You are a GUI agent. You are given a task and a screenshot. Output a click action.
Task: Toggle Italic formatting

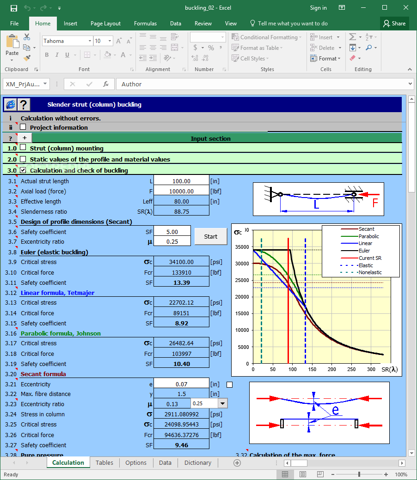click(57, 55)
